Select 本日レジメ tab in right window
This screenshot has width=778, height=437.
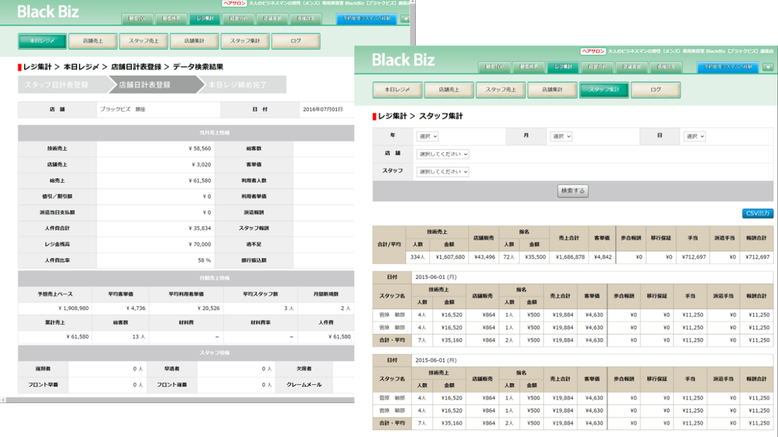(397, 90)
